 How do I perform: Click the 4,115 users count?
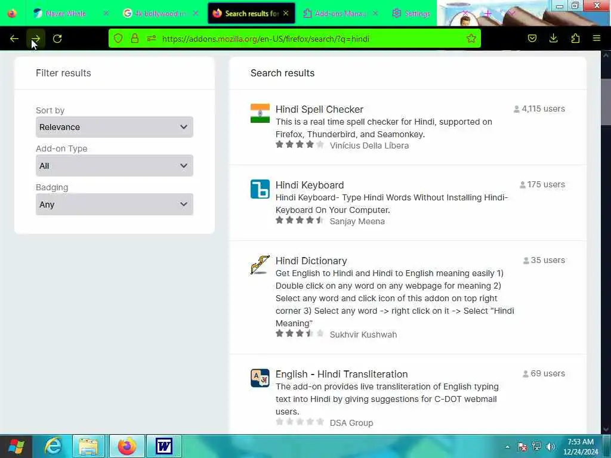coord(539,109)
